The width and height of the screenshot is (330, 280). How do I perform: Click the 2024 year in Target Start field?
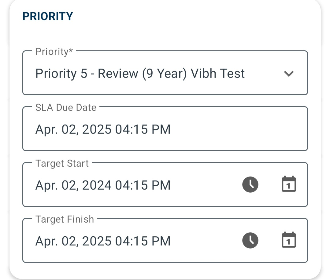[x=97, y=185]
